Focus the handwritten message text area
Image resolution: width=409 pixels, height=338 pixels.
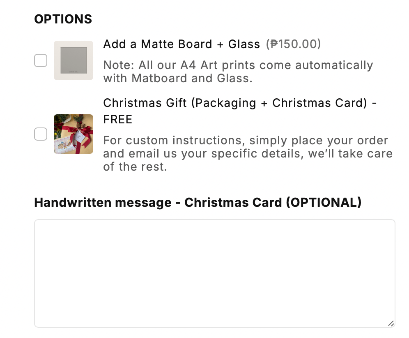[x=214, y=273]
